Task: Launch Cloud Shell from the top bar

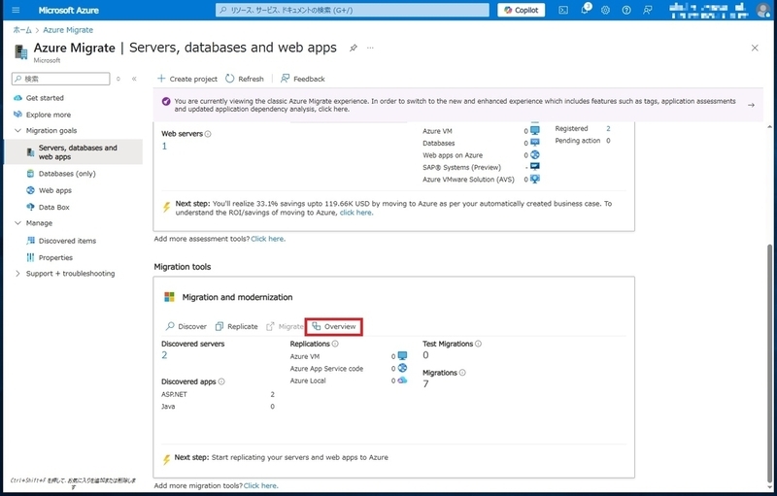Action: coord(563,10)
